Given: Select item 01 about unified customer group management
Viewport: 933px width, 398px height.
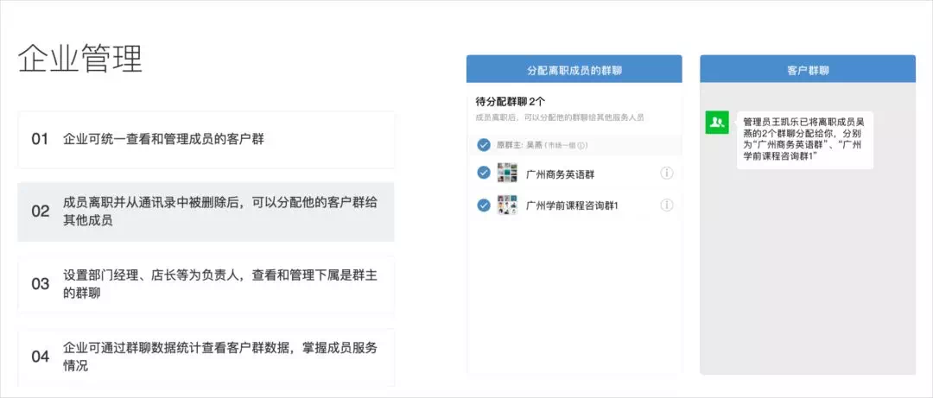Looking at the screenshot, I should click(x=206, y=140).
